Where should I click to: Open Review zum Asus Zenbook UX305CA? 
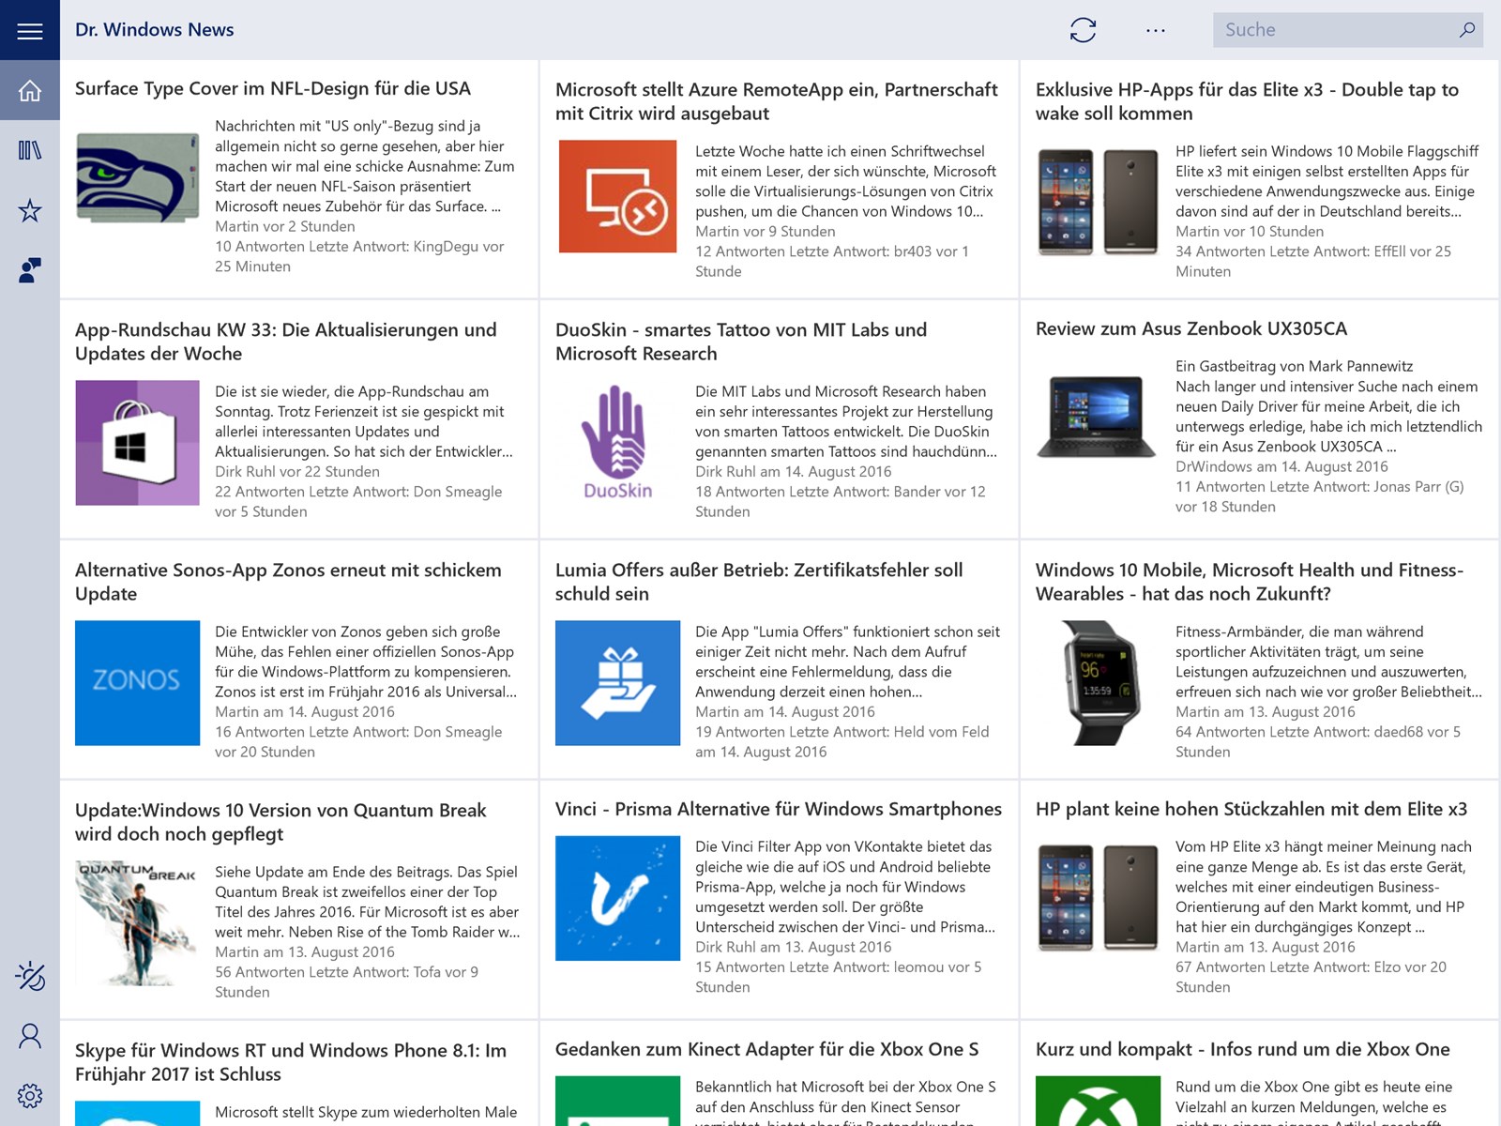pos(1191,328)
